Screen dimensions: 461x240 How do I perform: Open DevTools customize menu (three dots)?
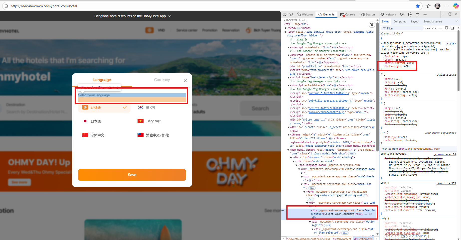(x=444, y=14)
